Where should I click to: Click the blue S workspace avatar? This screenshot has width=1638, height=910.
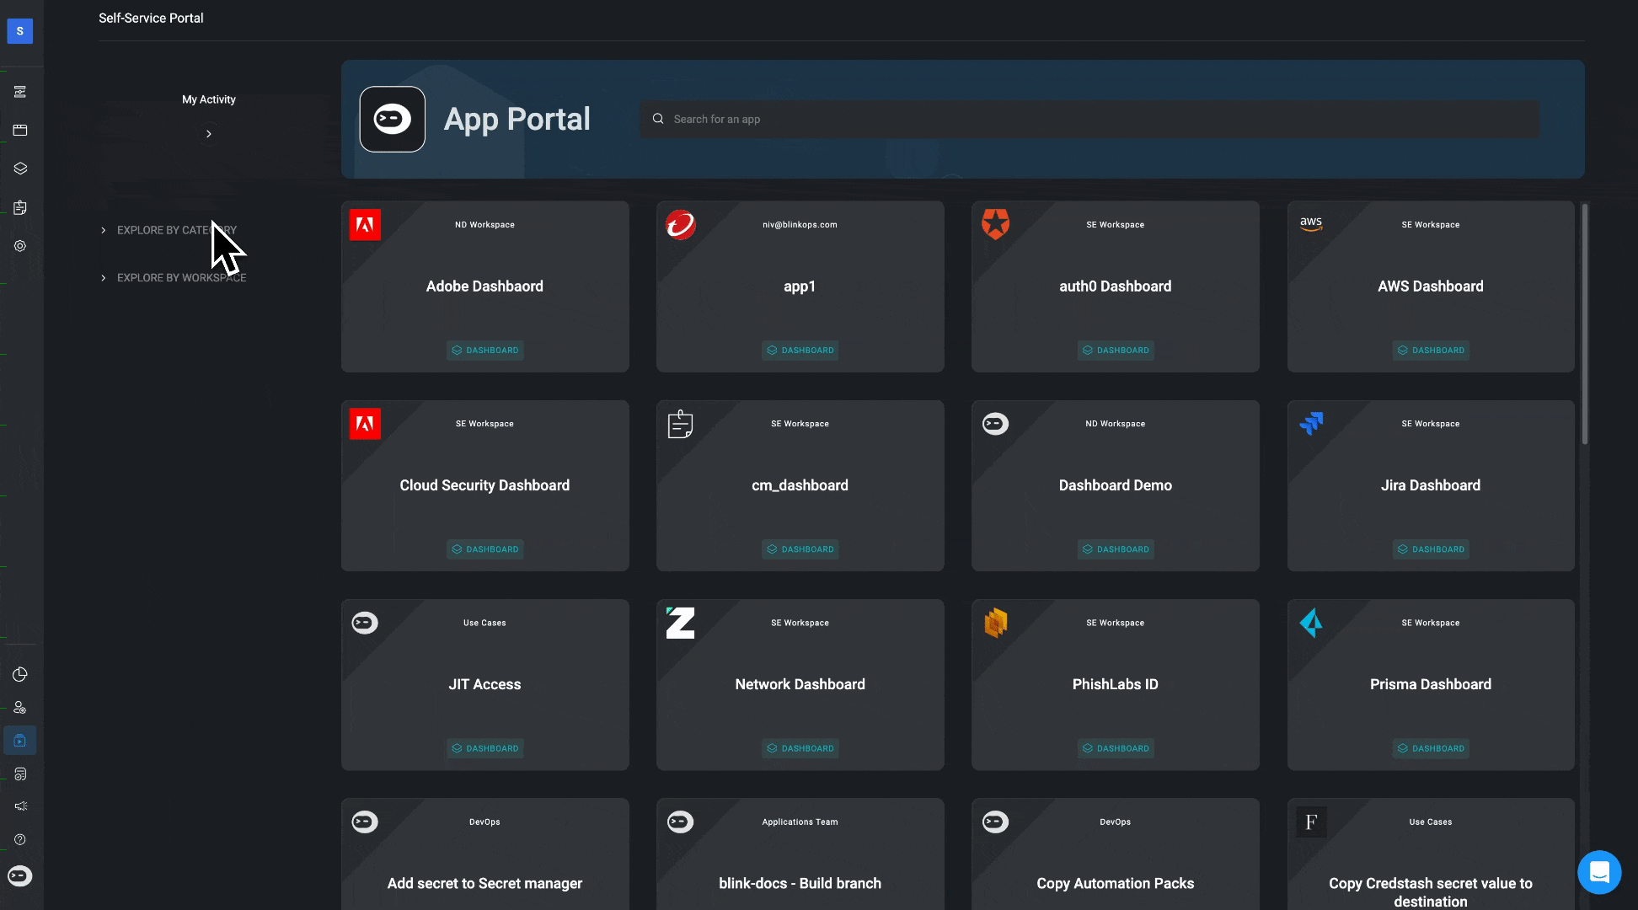pos(19,31)
